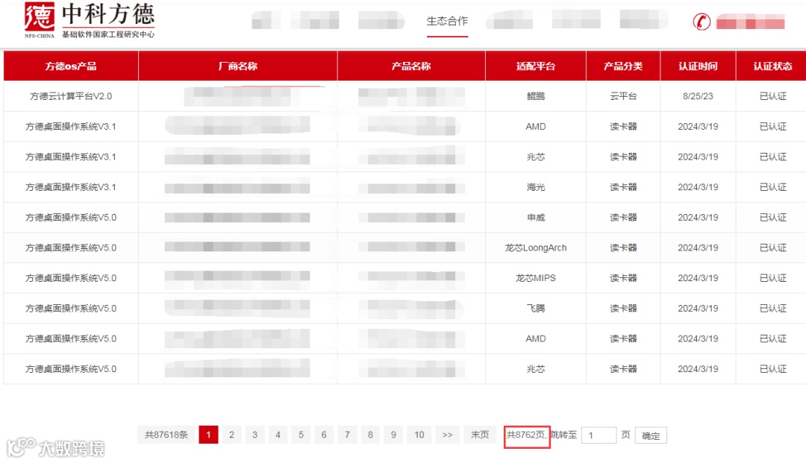
Task: Click the 确定 confirm jump button
Action: pos(651,435)
